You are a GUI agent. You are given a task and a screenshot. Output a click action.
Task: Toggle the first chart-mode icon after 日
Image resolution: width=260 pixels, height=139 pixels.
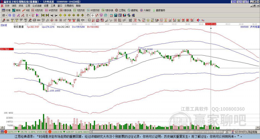click(10, 15)
